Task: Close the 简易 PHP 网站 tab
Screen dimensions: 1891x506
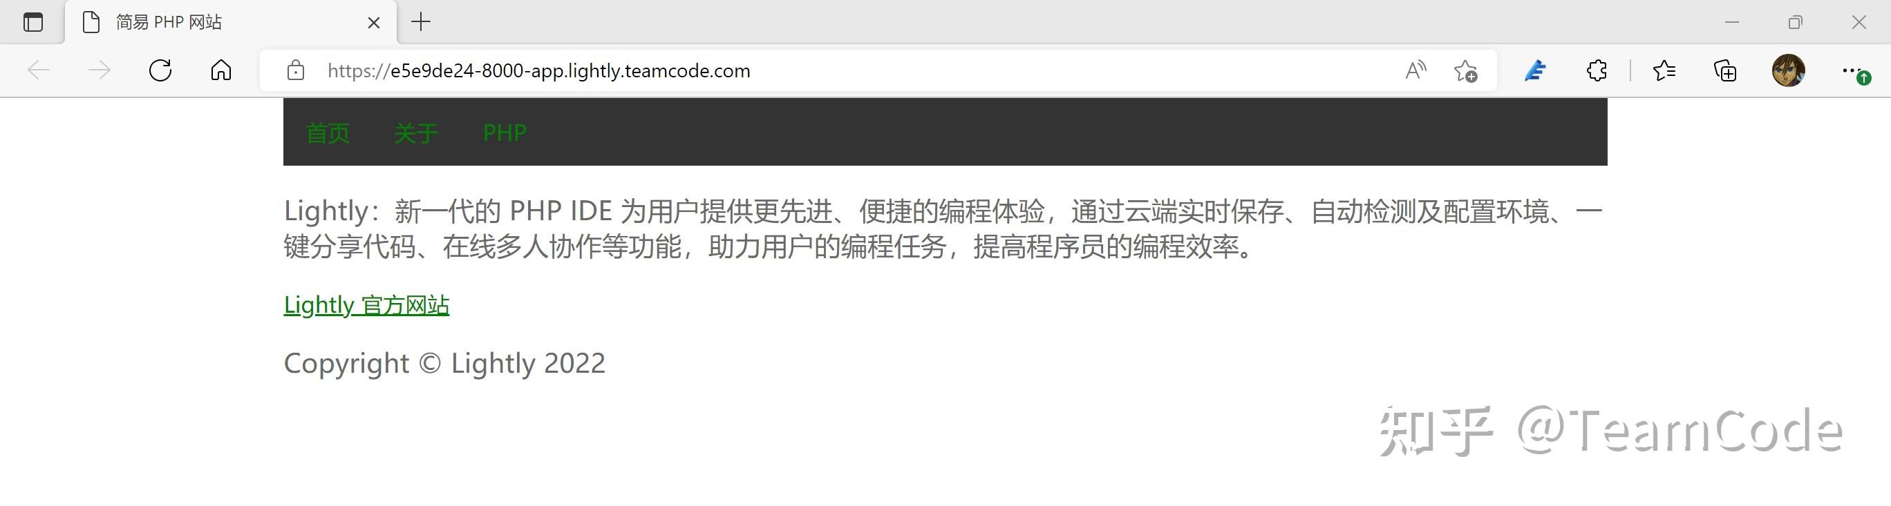Action: pyautogui.click(x=374, y=23)
